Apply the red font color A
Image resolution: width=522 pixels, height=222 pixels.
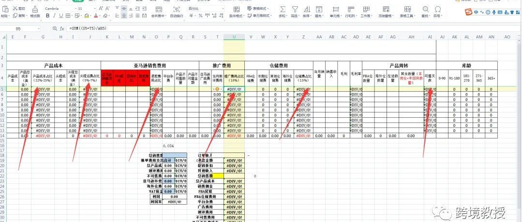(96, 15)
